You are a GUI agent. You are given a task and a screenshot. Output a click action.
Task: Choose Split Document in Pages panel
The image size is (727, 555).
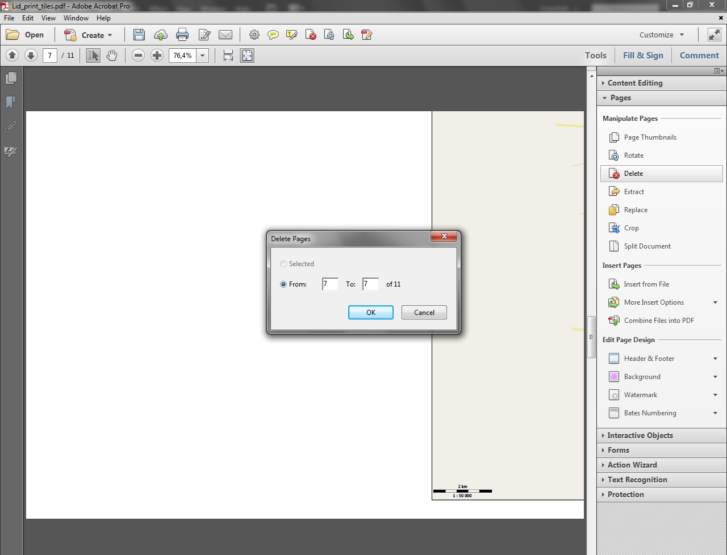(x=647, y=246)
